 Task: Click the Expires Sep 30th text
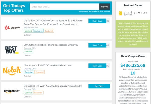point(31,27)
